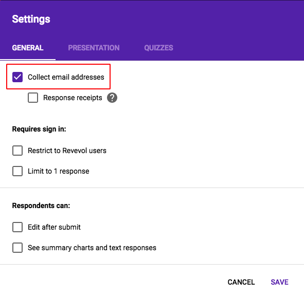
Task: Click the Response receipts help question-mark icon
Action: (x=112, y=98)
